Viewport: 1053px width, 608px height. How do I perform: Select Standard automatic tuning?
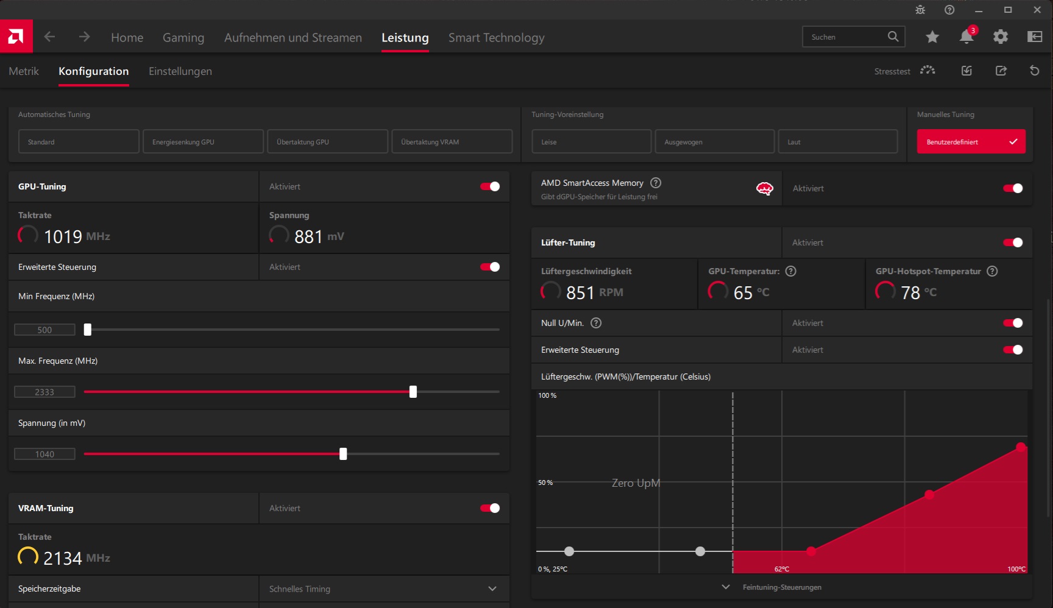tap(79, 141)
